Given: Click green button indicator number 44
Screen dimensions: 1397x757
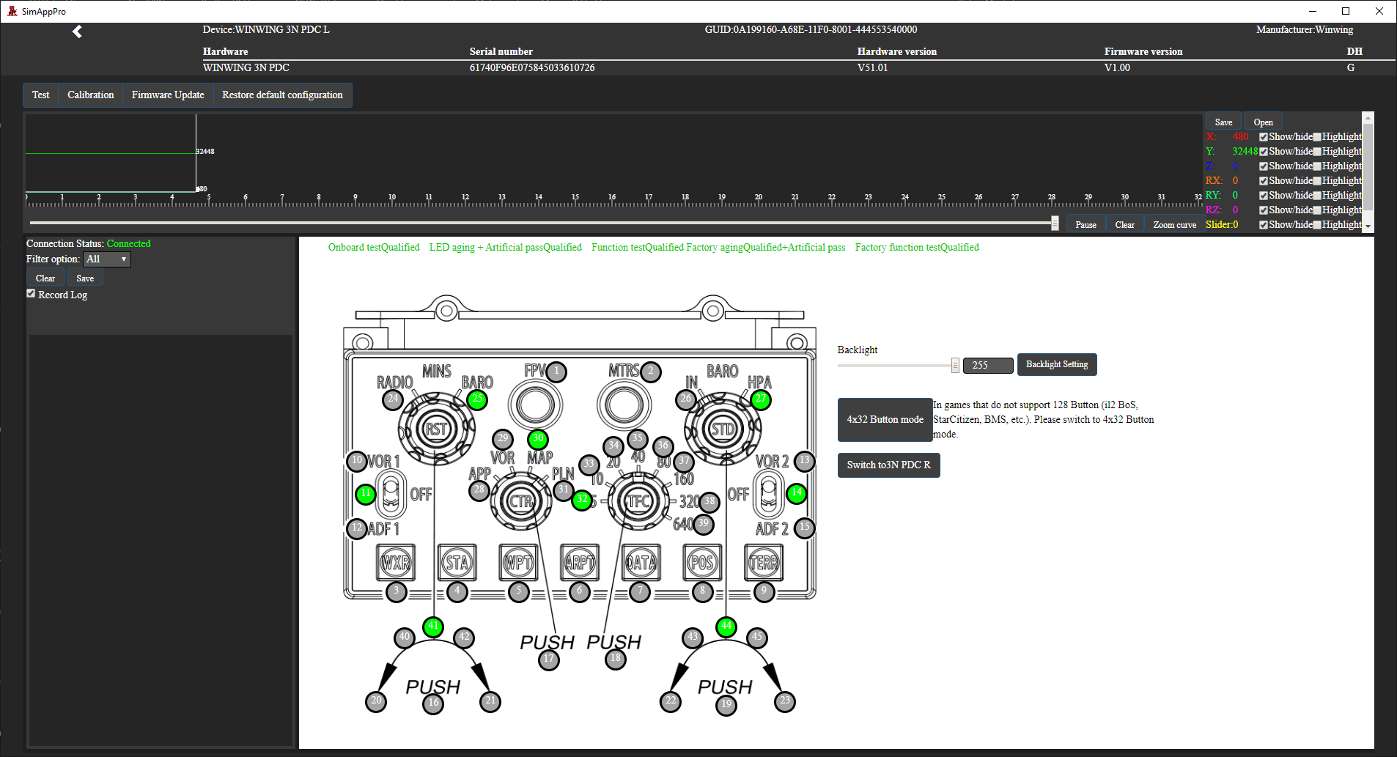Looking at the screenshot, I should click(726, 627).
